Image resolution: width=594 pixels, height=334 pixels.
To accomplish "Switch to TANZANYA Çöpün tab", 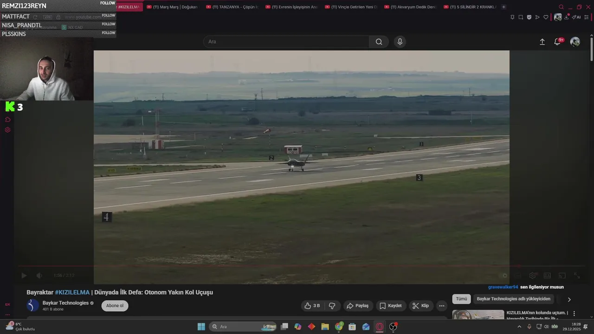I will (x=232, y=7).
